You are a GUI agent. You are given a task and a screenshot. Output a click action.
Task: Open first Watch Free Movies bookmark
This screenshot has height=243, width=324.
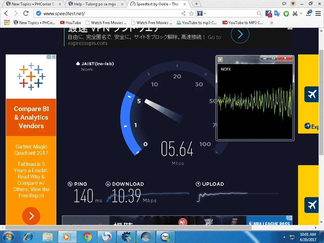click(x=106, y=22)
